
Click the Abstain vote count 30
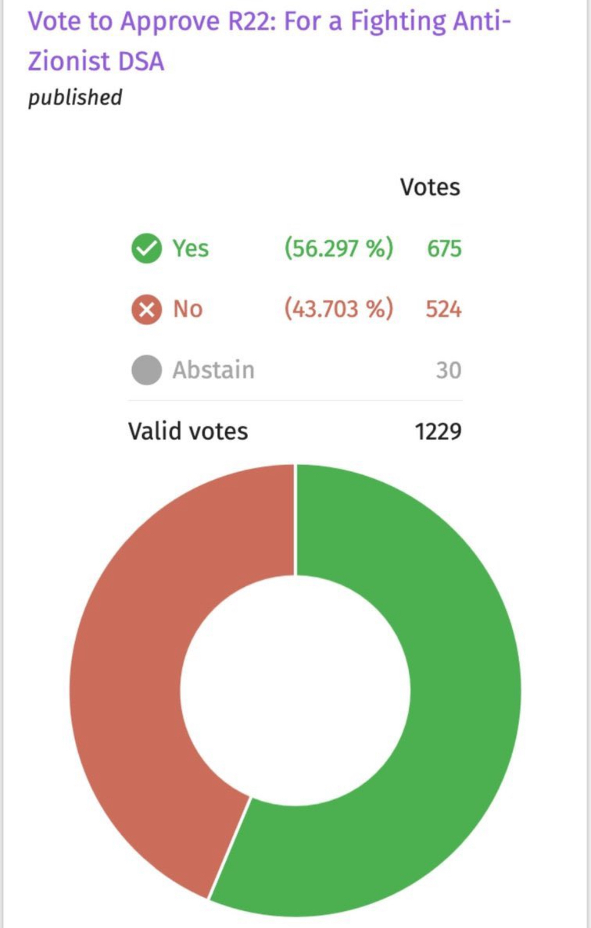point(449,371)
